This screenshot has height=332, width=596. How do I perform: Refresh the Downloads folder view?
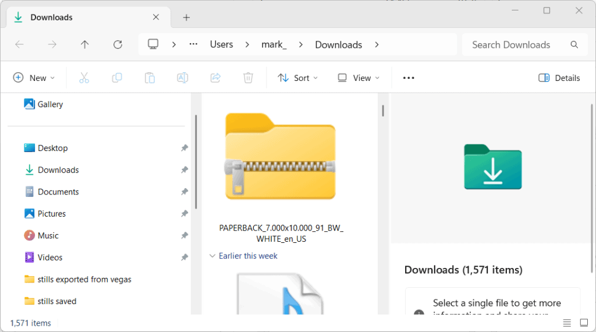click(x=118, y=44)
